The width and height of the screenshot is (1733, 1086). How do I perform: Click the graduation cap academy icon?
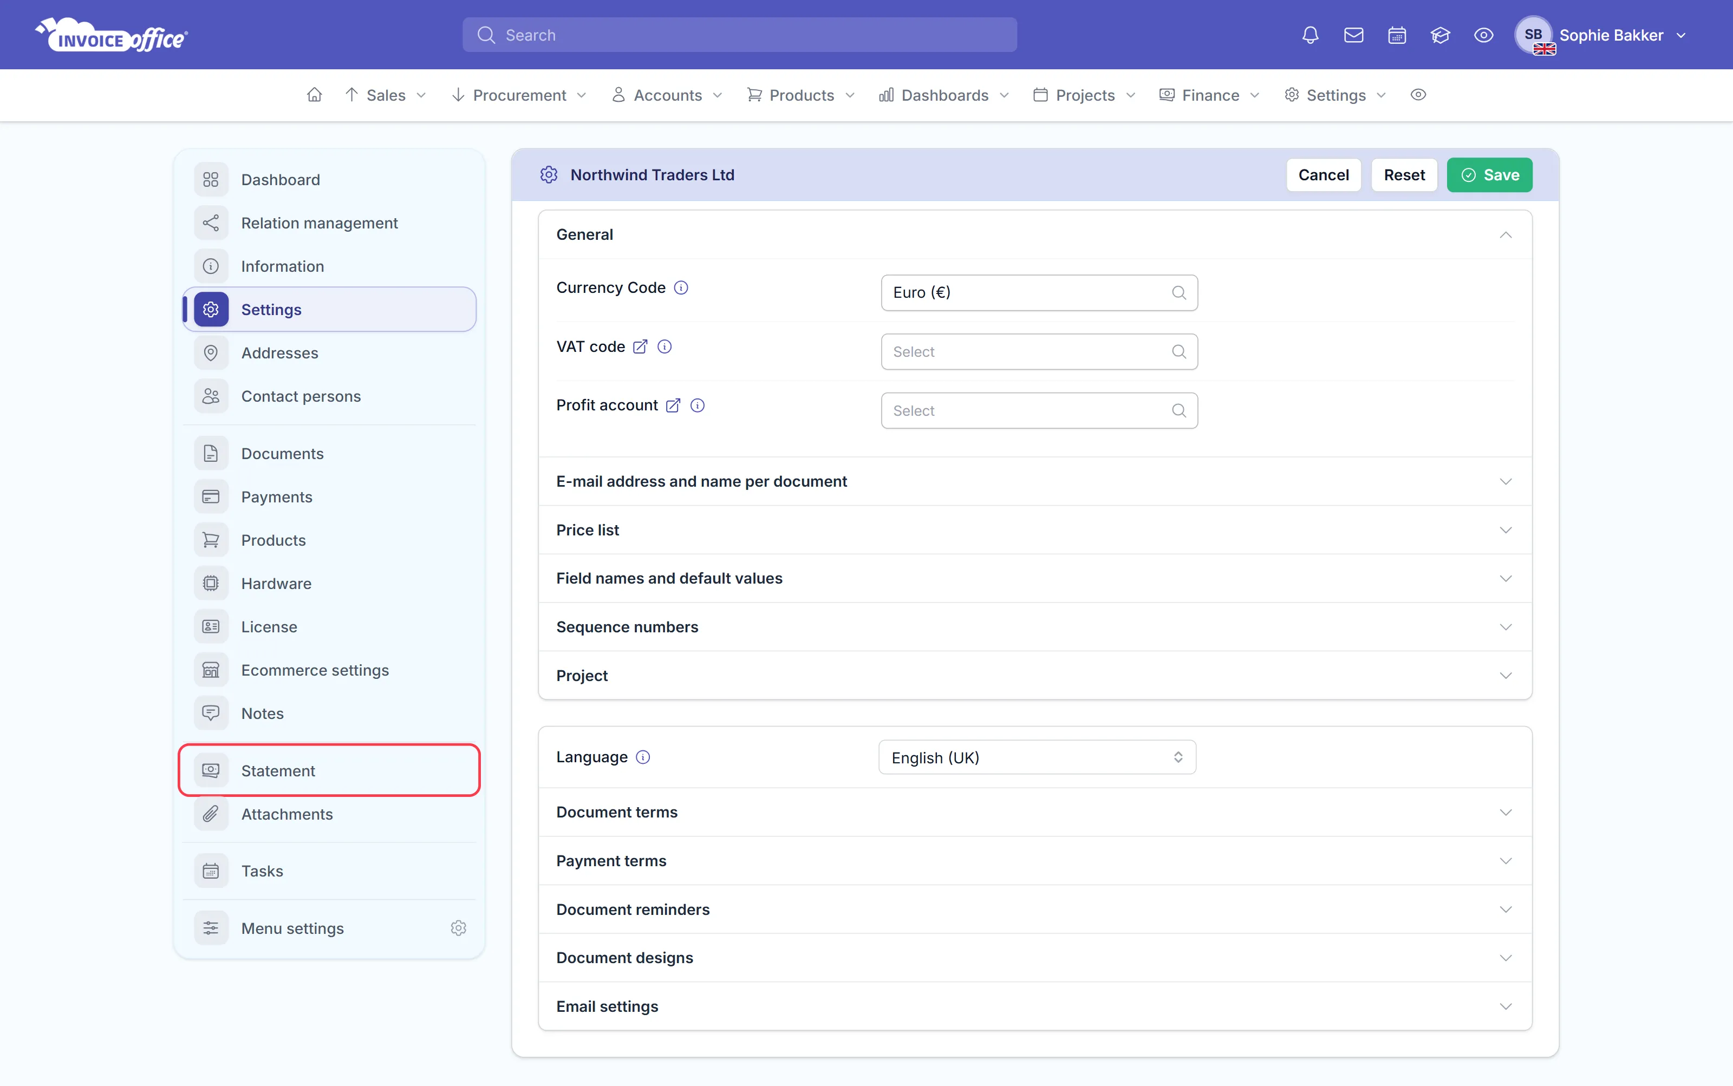(1440, 35)
